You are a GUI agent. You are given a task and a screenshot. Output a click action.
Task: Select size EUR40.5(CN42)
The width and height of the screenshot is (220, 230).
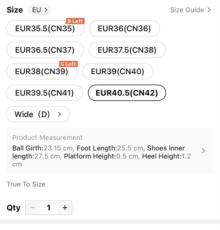127,93
